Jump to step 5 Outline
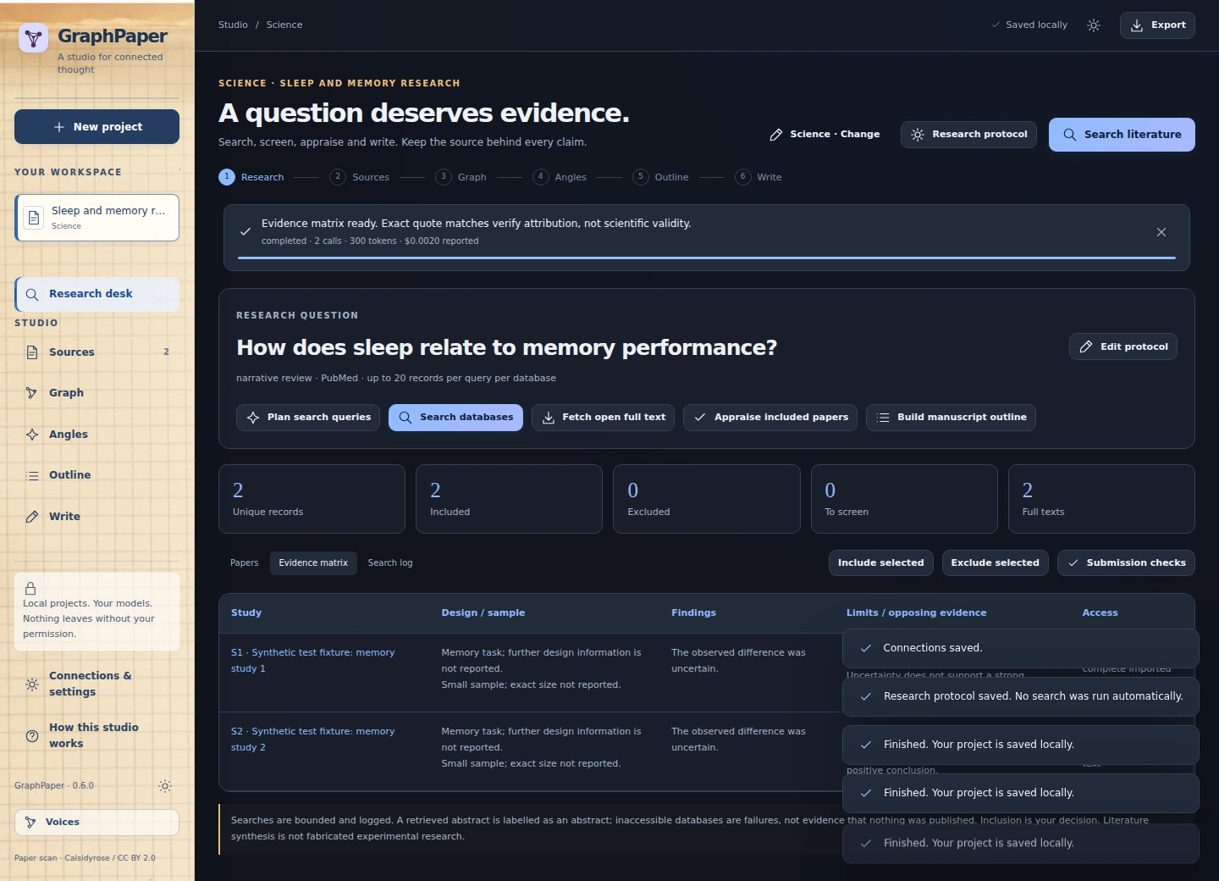 coord(661,177)
